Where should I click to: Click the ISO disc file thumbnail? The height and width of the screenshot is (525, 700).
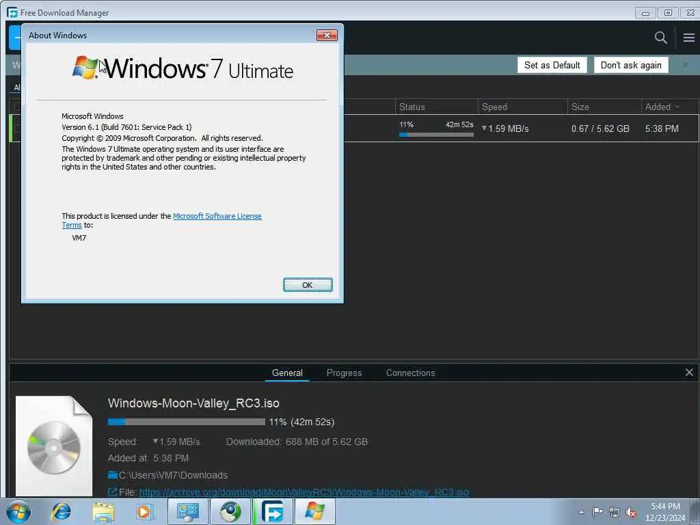pos(54,446)
